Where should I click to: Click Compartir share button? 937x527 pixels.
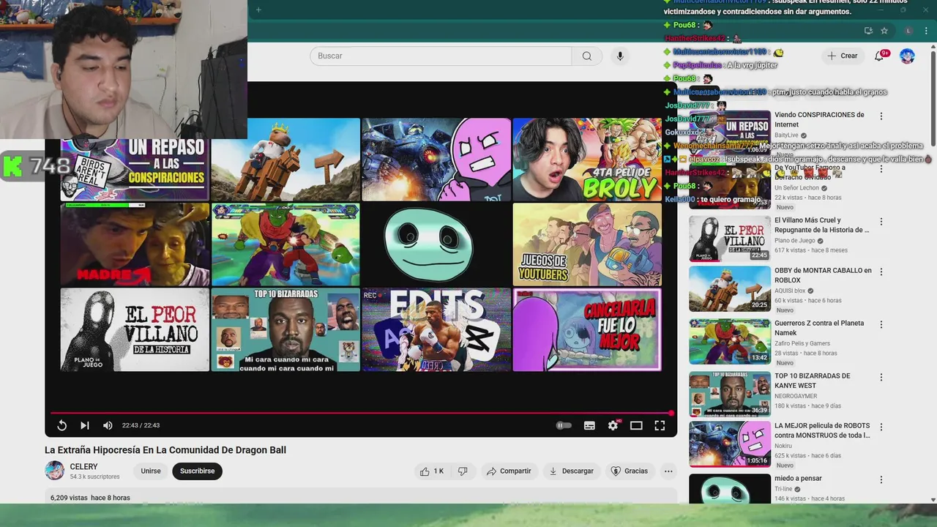tap(509, 471)
